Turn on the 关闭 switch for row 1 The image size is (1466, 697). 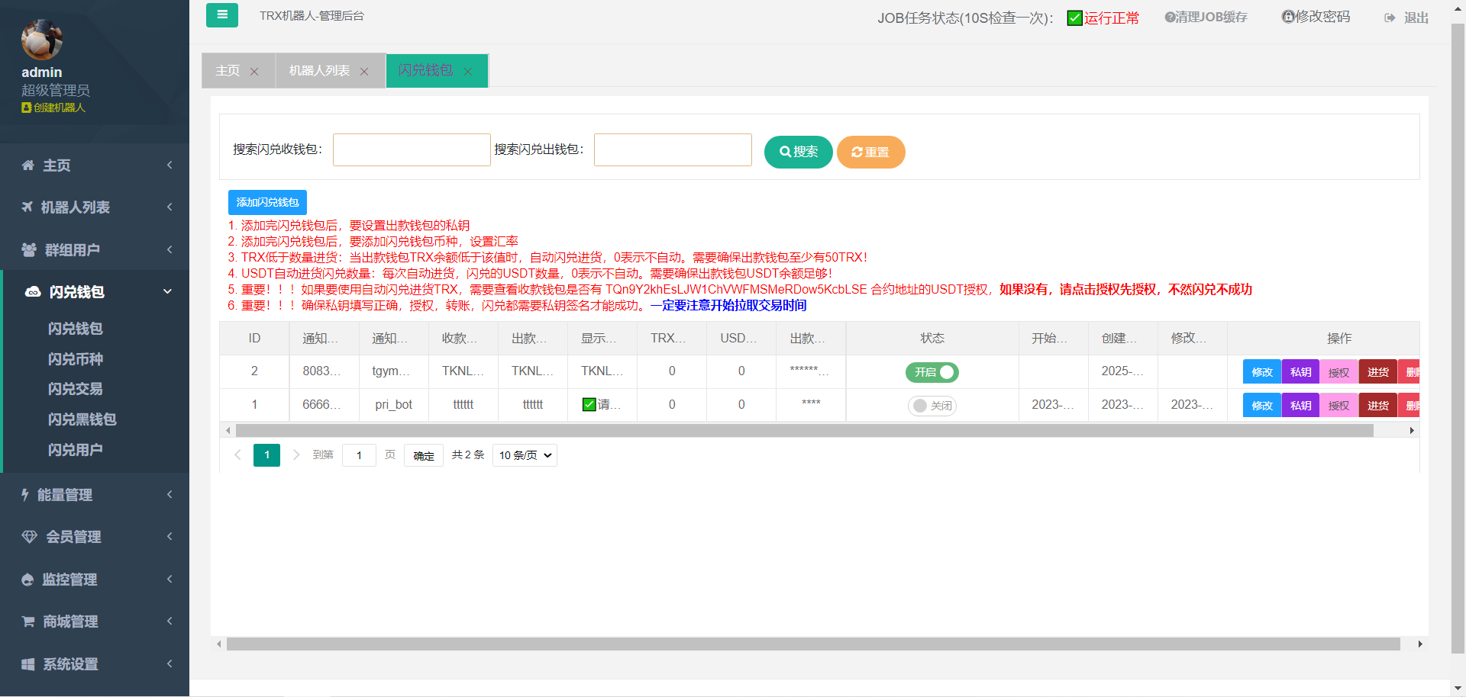coord(932,406)
